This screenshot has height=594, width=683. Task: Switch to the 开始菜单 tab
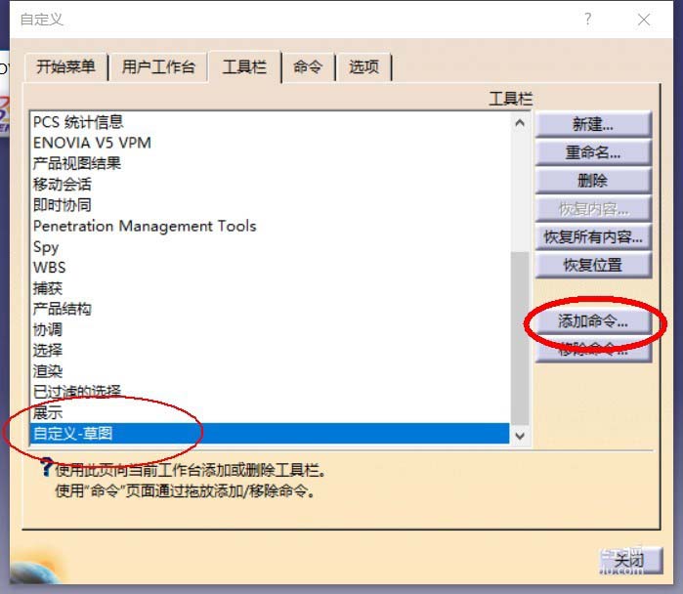coord(65,67)
